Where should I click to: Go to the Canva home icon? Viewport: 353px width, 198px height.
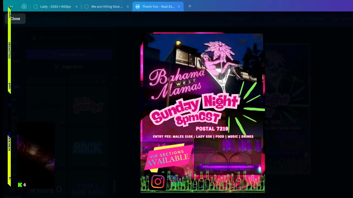24,6
